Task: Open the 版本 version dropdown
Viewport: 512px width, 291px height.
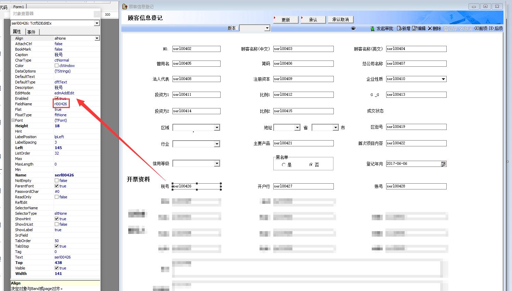Action: point(267,28)
